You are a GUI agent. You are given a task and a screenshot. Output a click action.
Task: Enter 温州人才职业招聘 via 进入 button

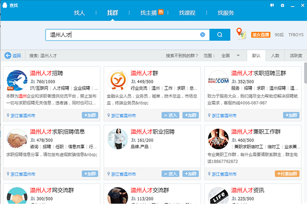coord(170,174)
